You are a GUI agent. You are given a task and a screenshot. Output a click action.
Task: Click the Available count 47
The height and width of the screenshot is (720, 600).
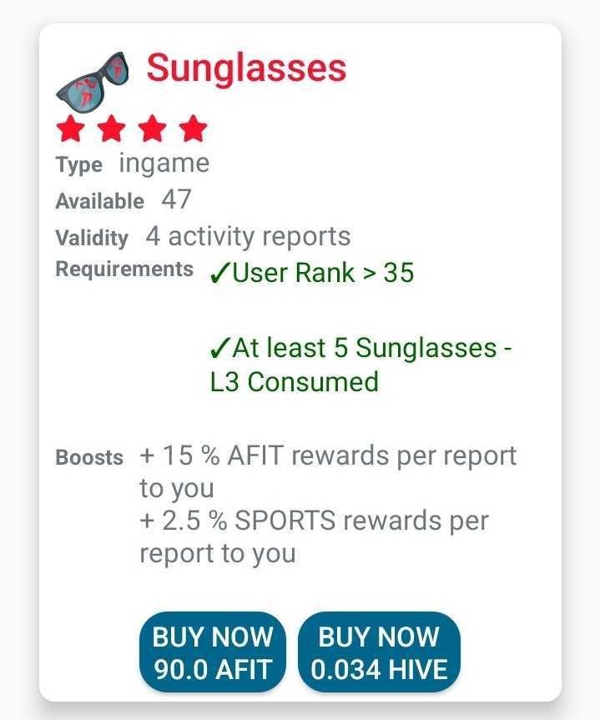(x=176, y=199)
